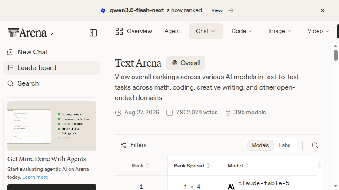This screenshot has width=339, height=190.
Task: Click the Arena logo
Action: (x=27, y=33)
